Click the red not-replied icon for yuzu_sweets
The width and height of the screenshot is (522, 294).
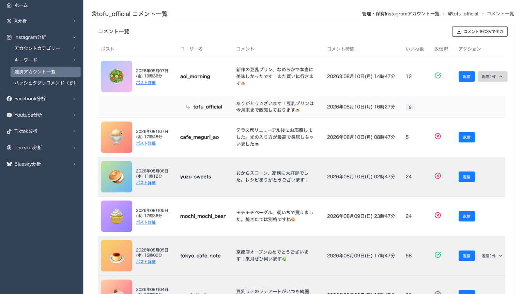438,176
